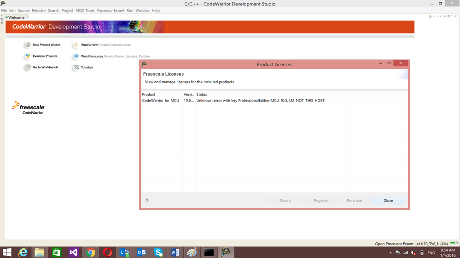Viewport: 460px width, 258px height.
Task: Open the Source menu
Action: (23, 11)
